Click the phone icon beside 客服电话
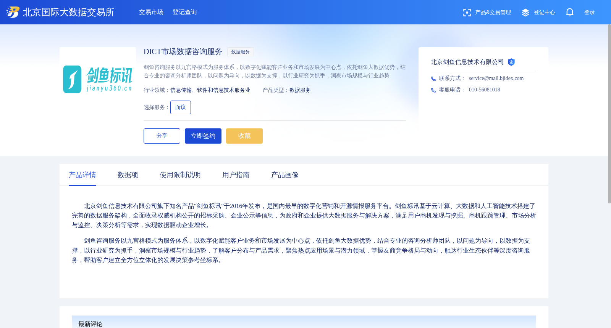This screenshot has width=611, height=328. pyautogui.click(x=433, y=90)
